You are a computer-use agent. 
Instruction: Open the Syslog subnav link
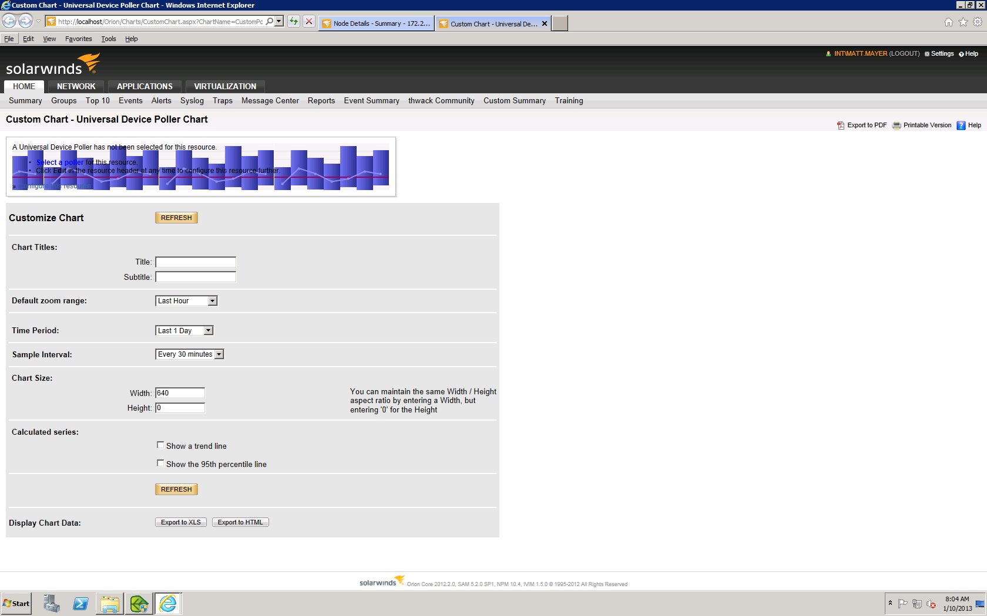click(x=192, y=101)
